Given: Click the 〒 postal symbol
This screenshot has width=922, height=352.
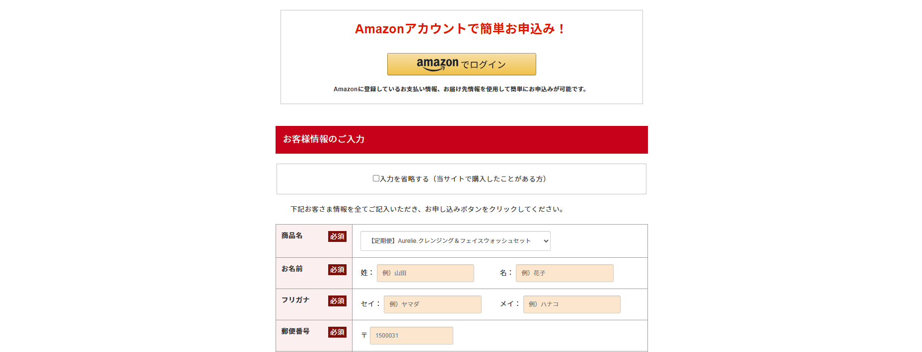Looking at the screenshot, I should pyautogui.click(x=364, y=336).
